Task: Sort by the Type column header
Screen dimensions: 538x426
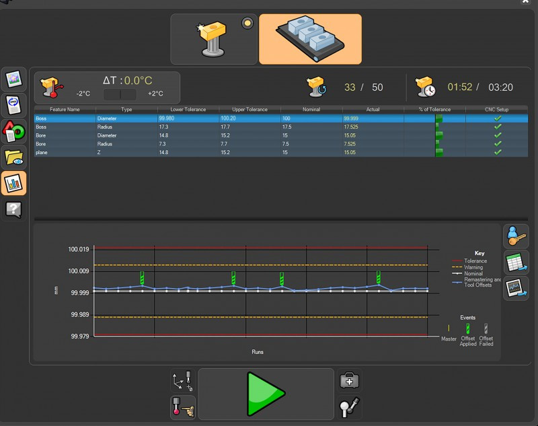Action: [126, 110]
